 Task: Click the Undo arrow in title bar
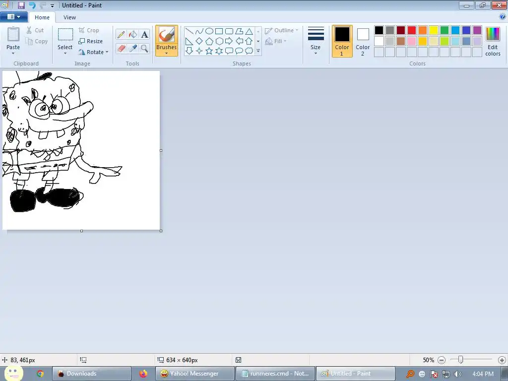coord(32,5)
